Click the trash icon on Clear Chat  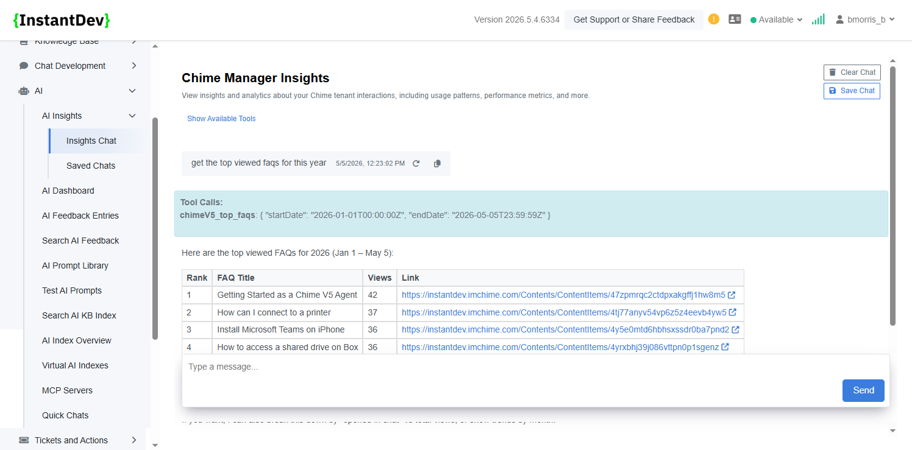(x=833, y=72)
